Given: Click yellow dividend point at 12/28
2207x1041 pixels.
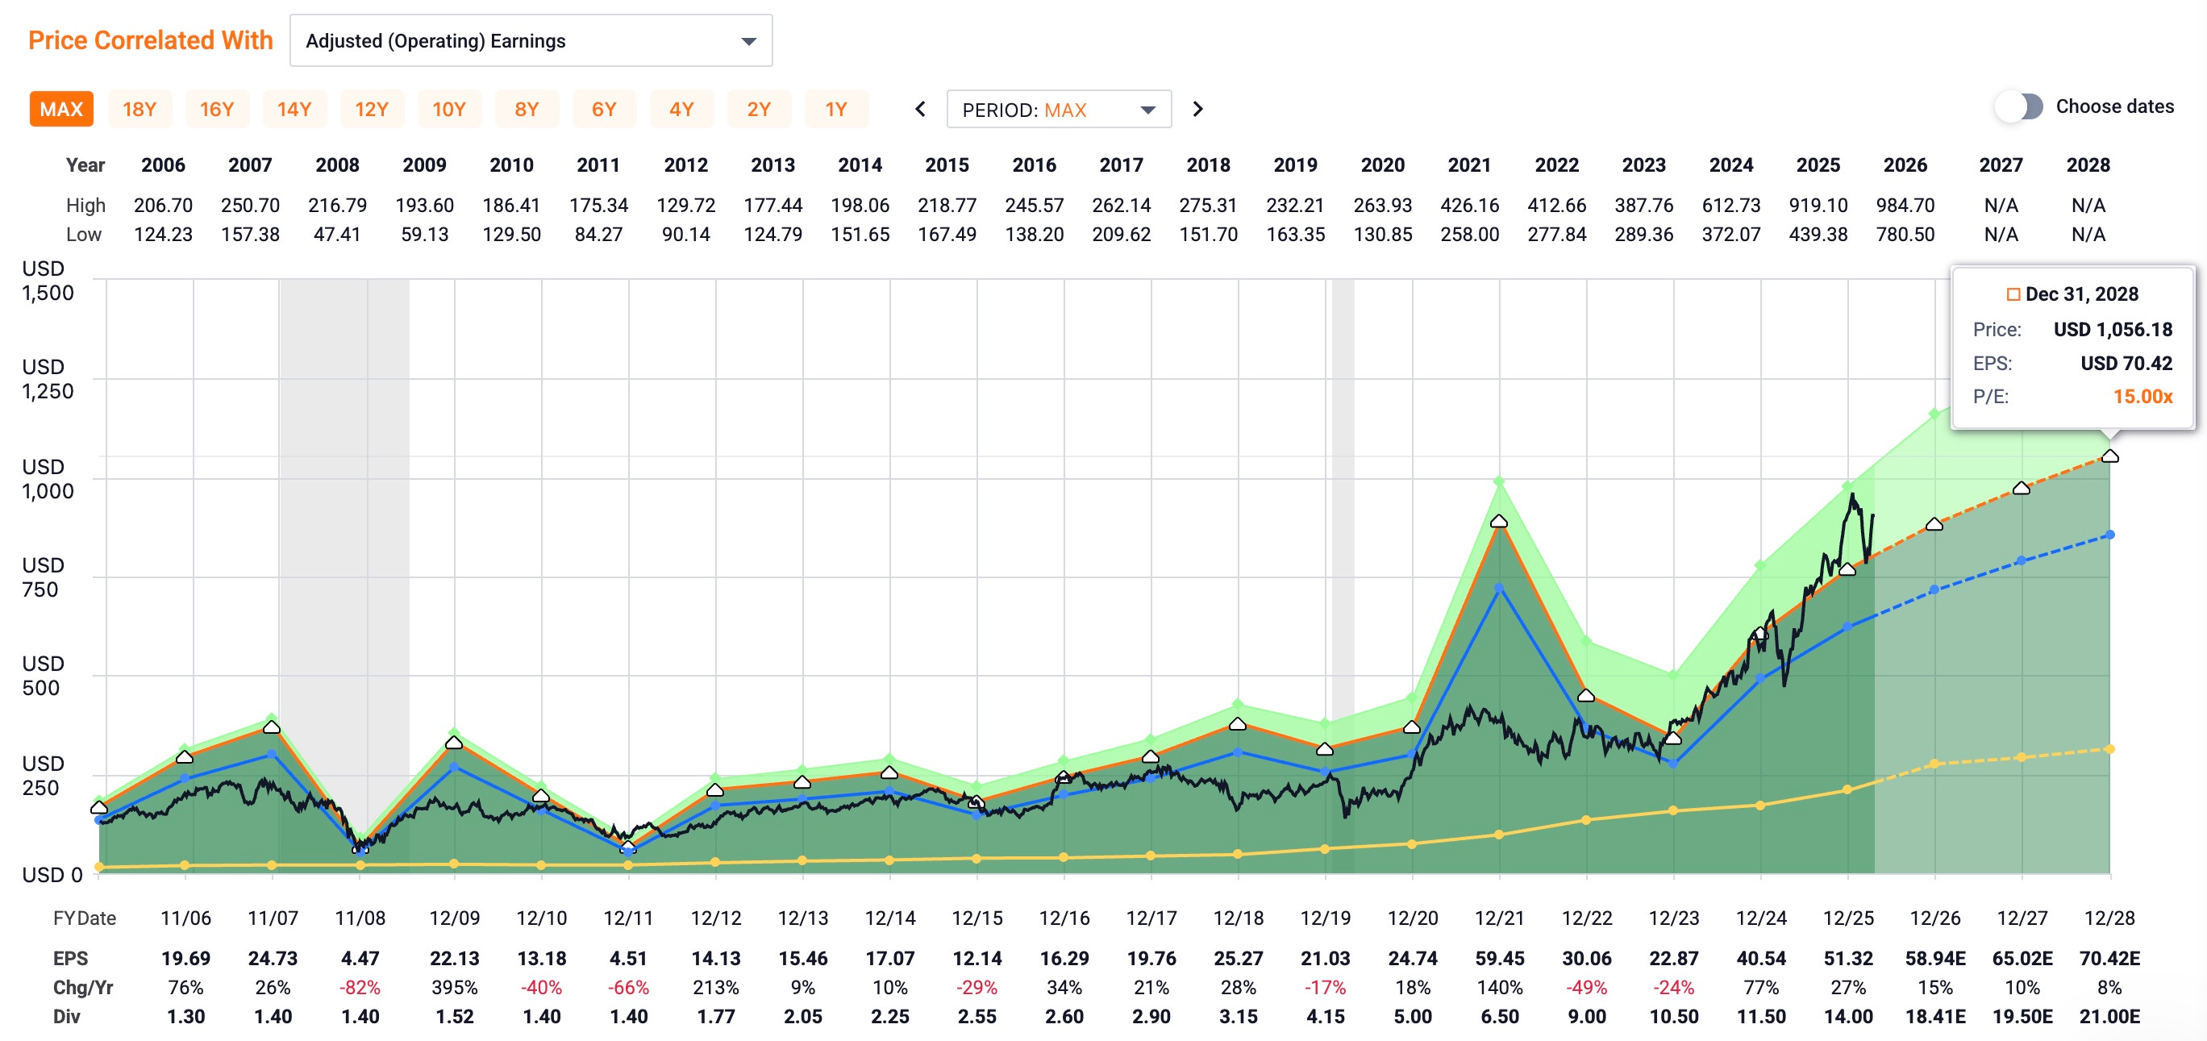Looking at the screenshot, I should [2109, 749].
